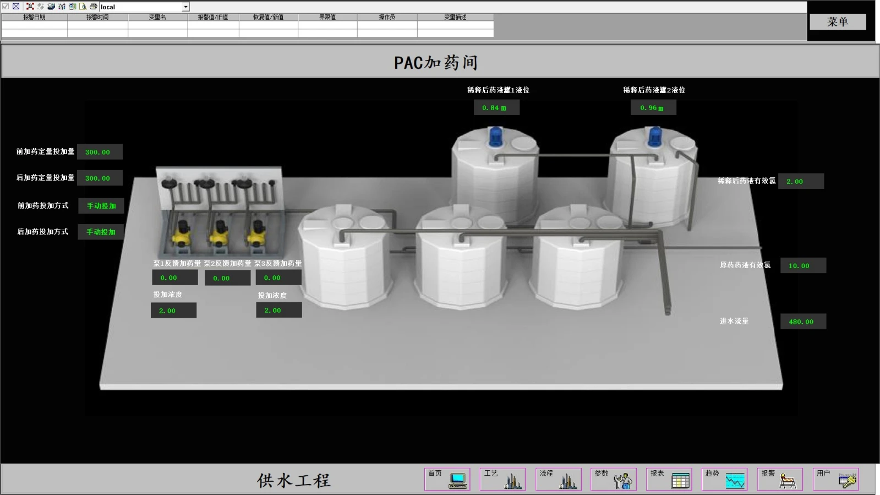This screenshot has height=495, width=880.
Task: Open the 用户 user management screen
Action: click(836, 479)
